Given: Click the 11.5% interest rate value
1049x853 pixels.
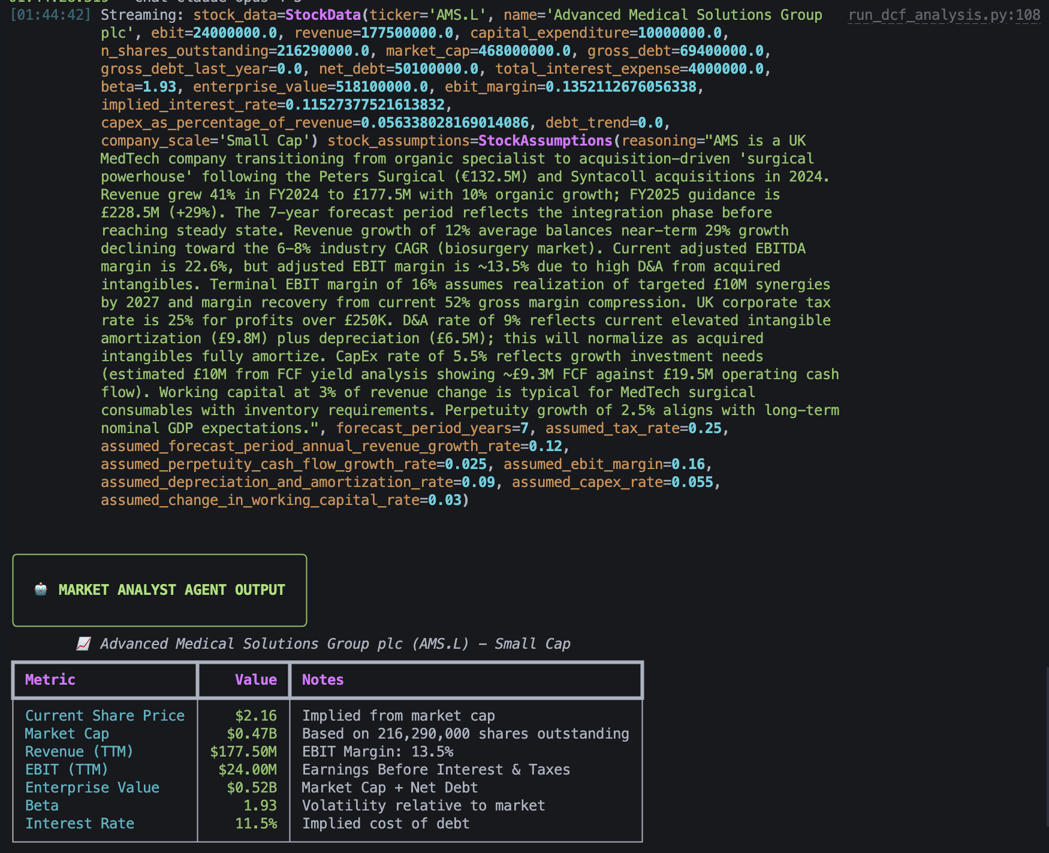Looking at the screenshot, I should coord(256,824).
